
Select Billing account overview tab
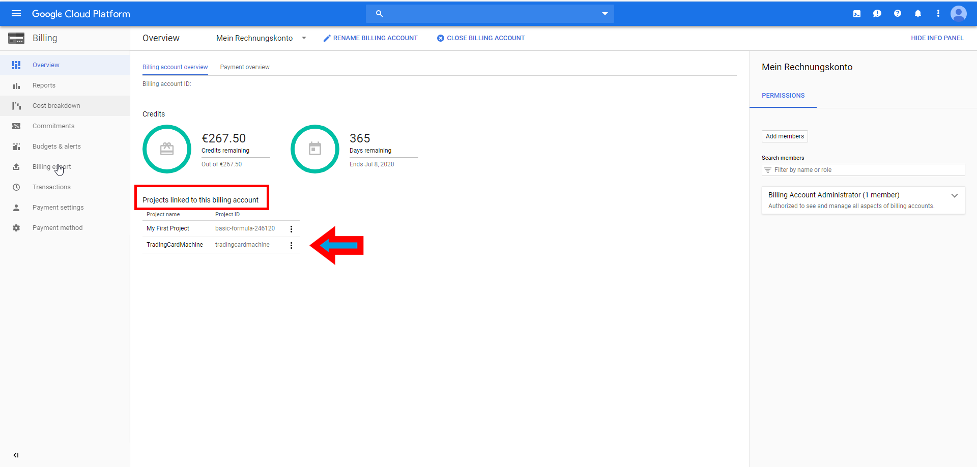175,67
